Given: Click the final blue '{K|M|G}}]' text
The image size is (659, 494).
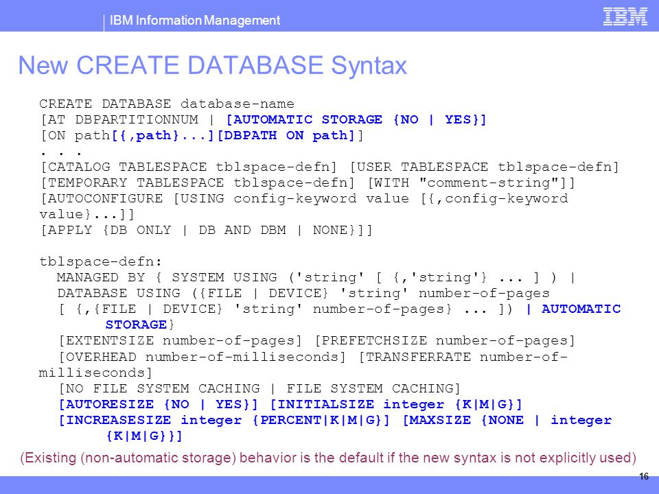Looking at the screenshot, I should pos(144,436).
